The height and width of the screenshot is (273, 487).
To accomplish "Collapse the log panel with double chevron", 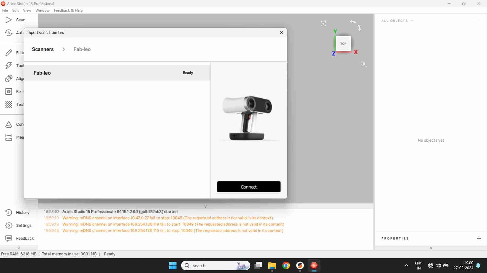I will 205,207.
